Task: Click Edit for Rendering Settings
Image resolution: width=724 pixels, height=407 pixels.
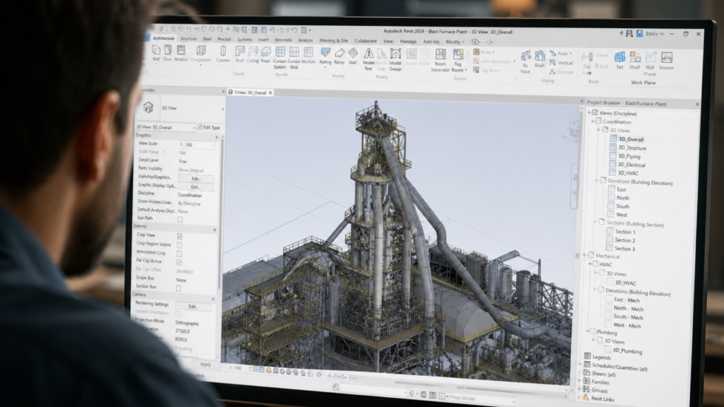Action: point(192,307)
